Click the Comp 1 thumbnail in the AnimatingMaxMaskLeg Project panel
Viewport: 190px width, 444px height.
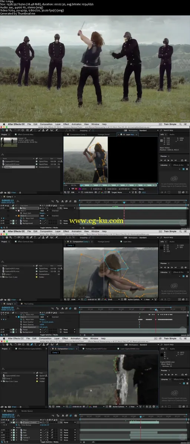(9, 142)
